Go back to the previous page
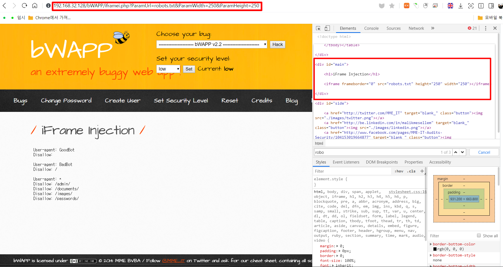Image resolution: width=503 pixels, height=267 pixels. click(x=4, y=6)
